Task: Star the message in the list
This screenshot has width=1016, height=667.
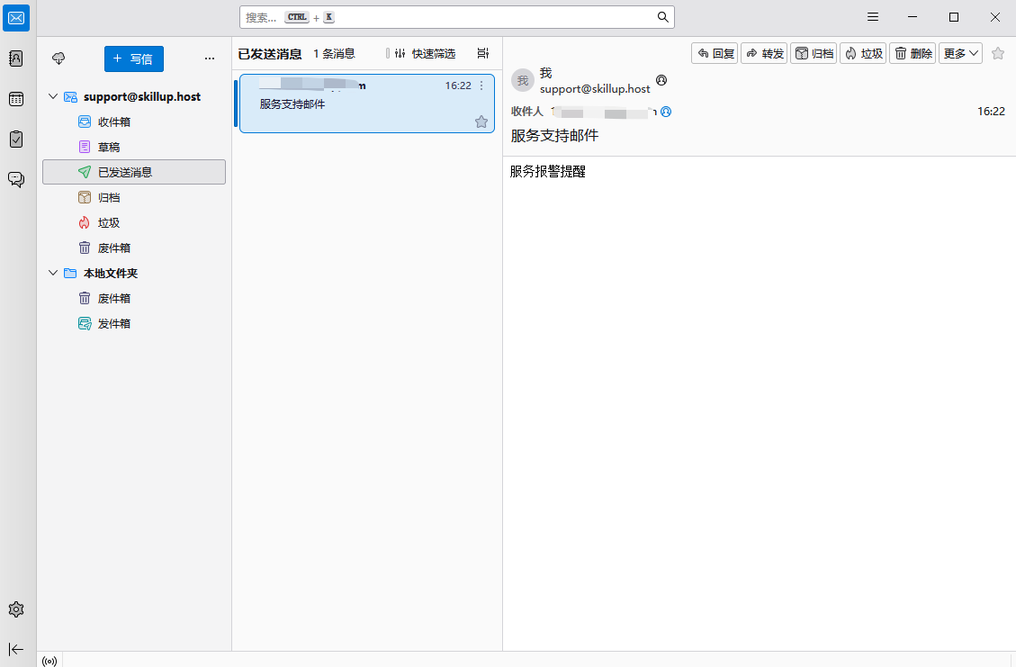Action: pos(481,122)
